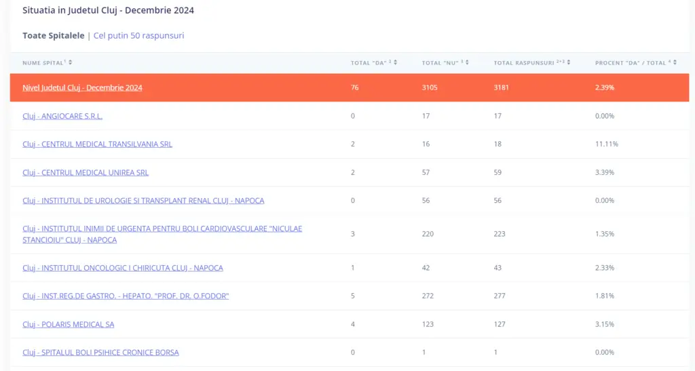
Task: Select the 127 total responses for Polaris
Action: tap(500, 324)
